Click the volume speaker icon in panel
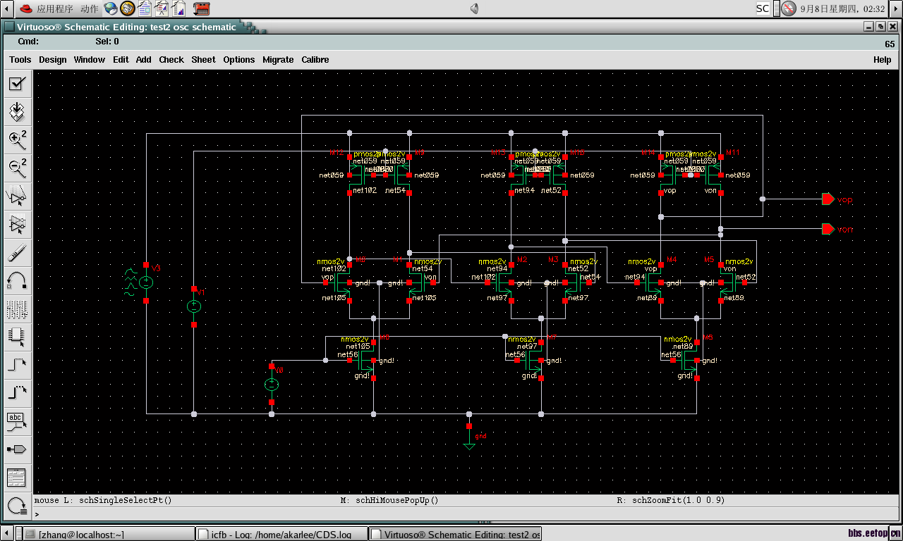903x541 pixels. tap(475, 8)
